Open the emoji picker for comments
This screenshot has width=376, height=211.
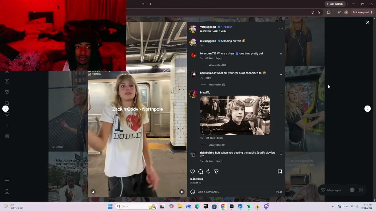193,192
